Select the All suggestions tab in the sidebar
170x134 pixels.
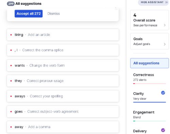150,63
